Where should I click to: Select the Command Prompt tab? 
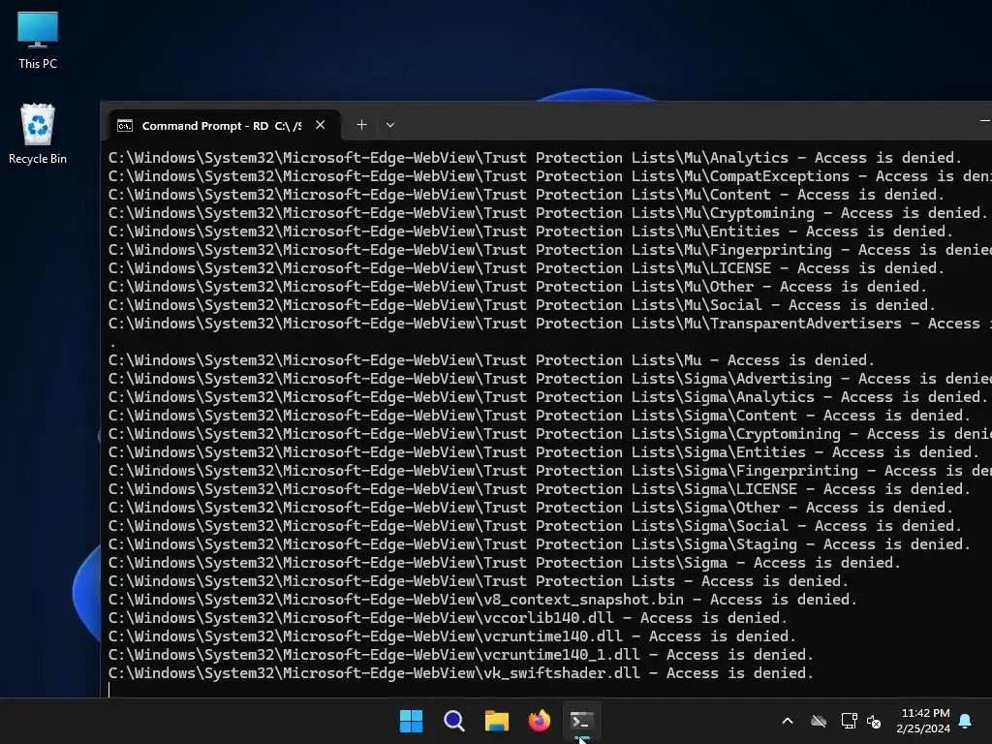click(225, 125)
